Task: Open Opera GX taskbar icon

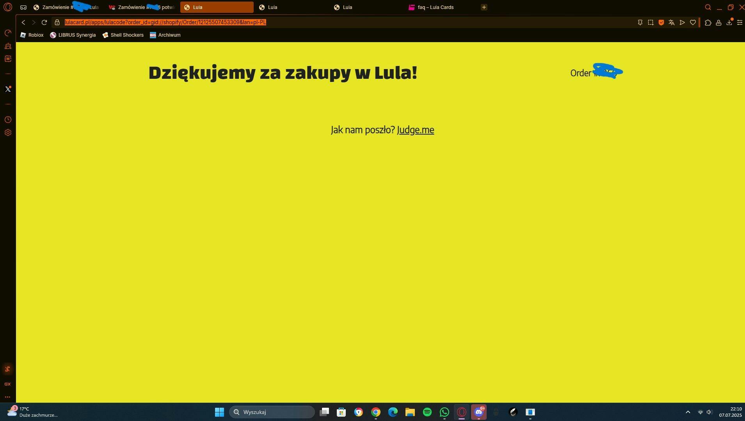Action: click(x=462, y=412)
